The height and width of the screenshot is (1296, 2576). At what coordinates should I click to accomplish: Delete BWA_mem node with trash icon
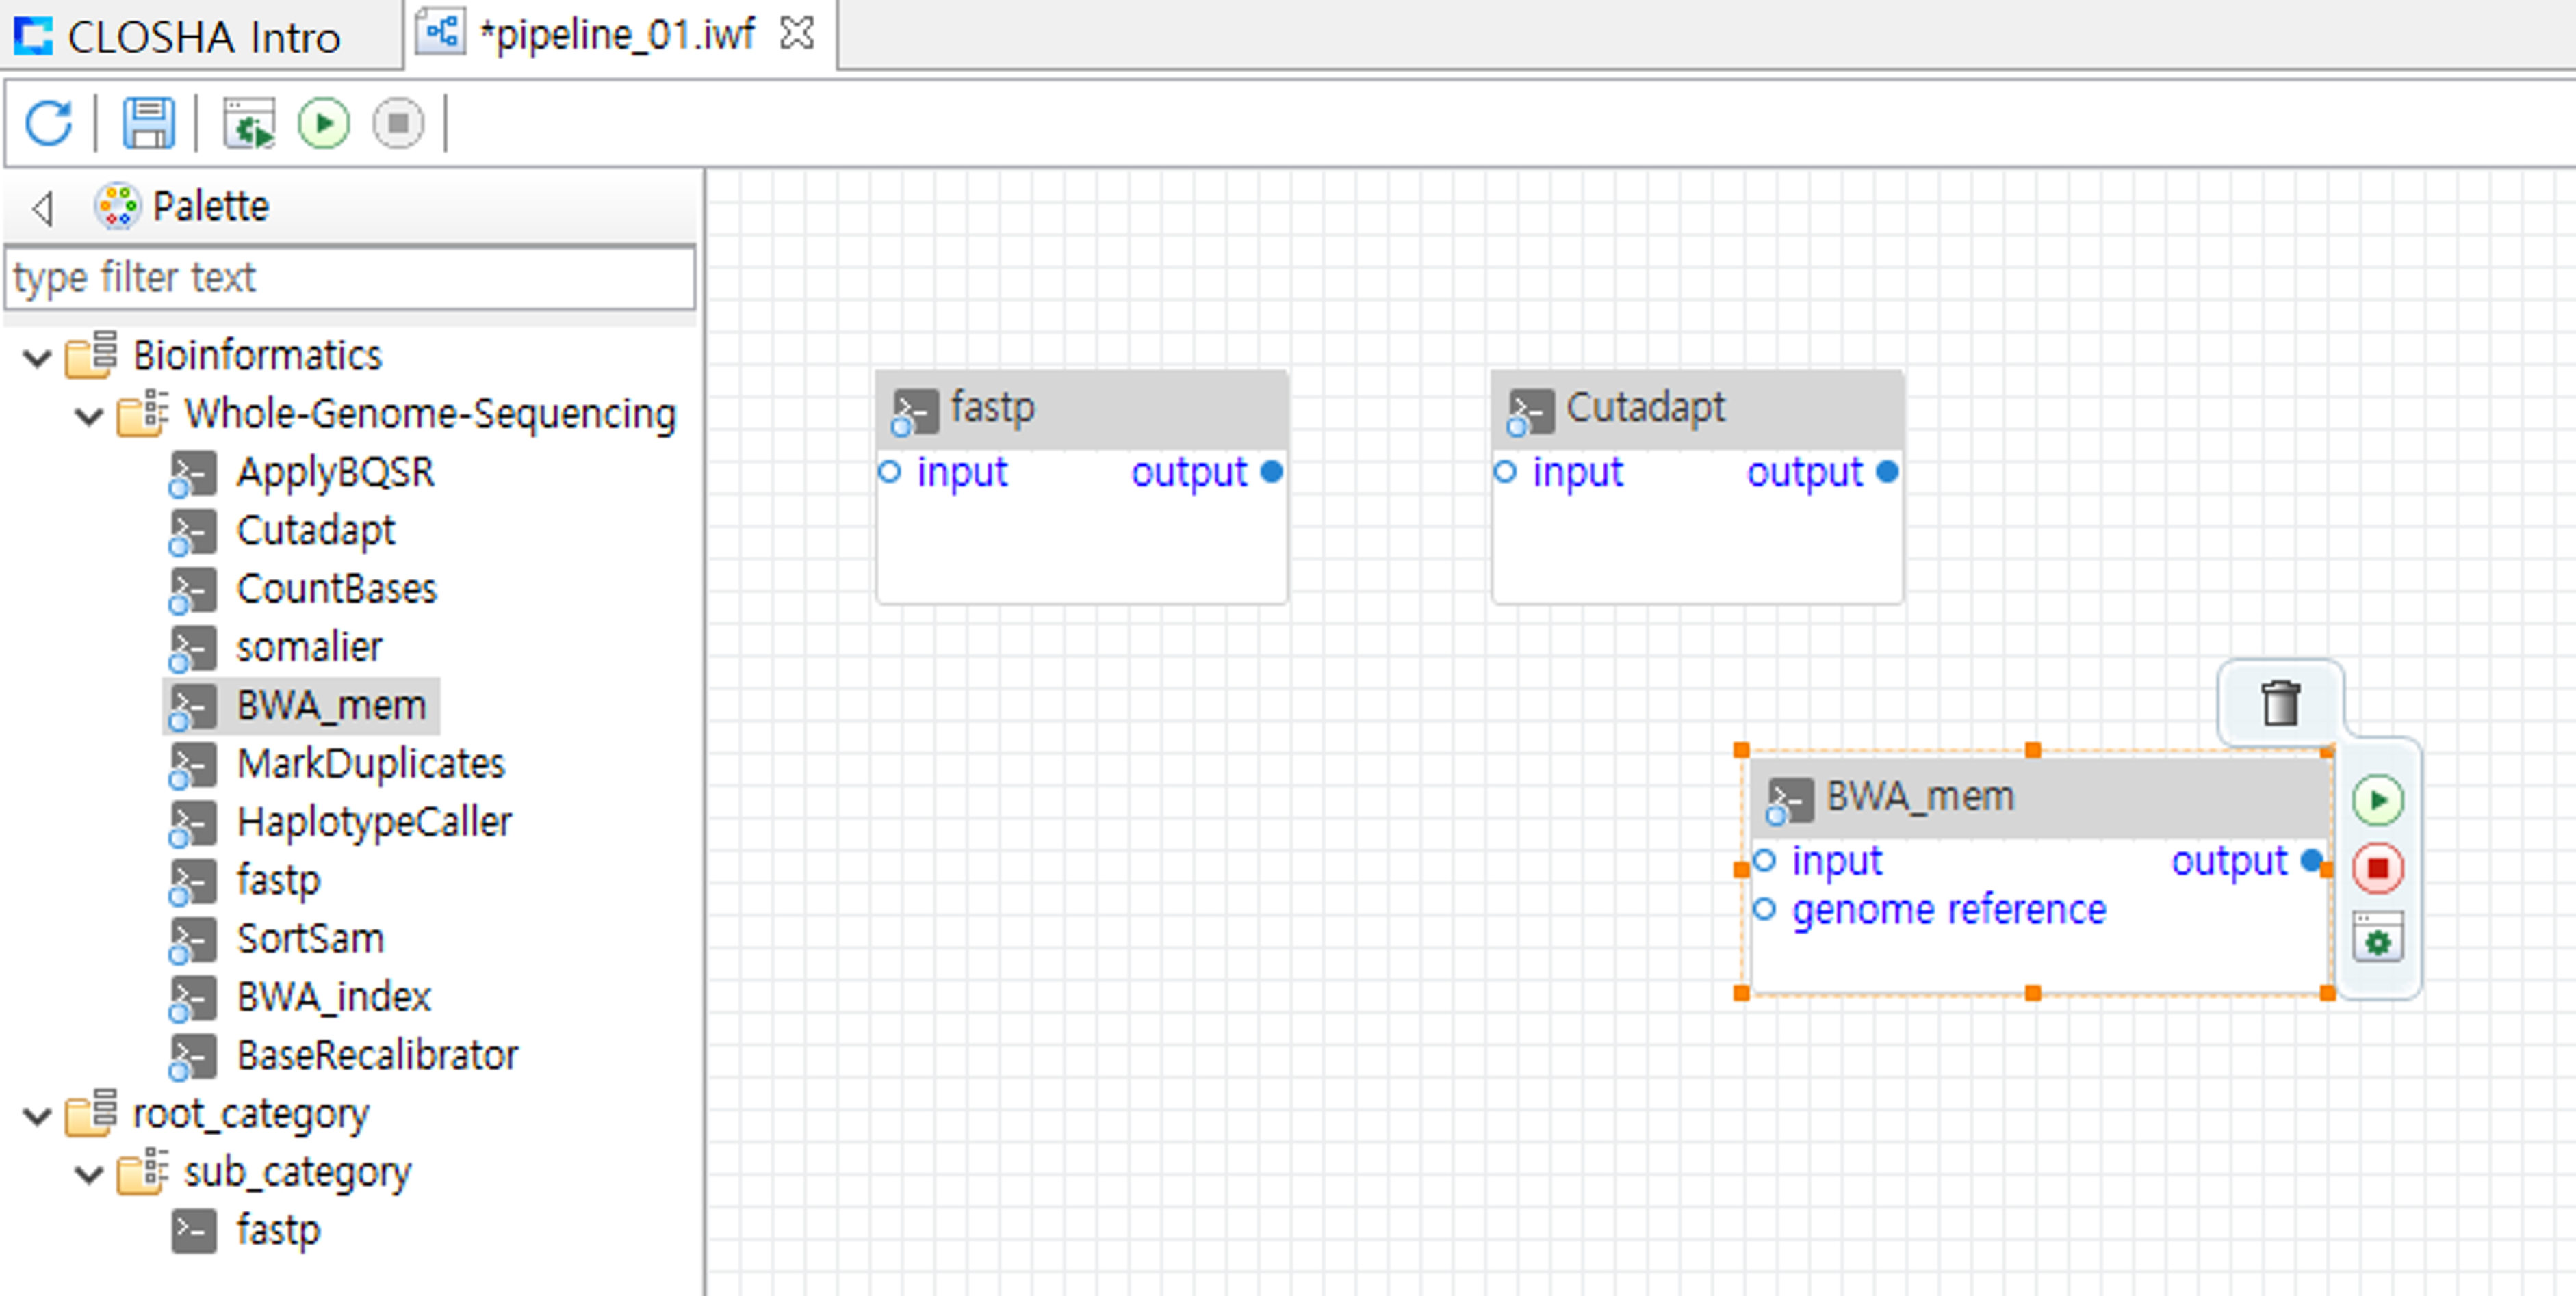point(2280,704)
